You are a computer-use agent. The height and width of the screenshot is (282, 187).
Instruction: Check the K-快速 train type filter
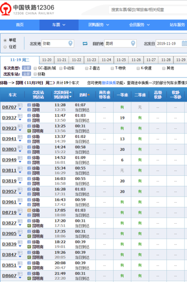[138, 68]
